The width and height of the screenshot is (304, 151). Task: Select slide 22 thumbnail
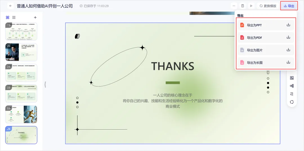point(21,94)
